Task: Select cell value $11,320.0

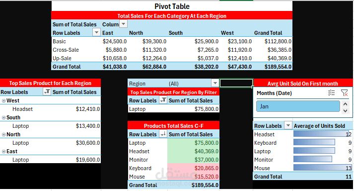Action: click(x=154, y=50)
